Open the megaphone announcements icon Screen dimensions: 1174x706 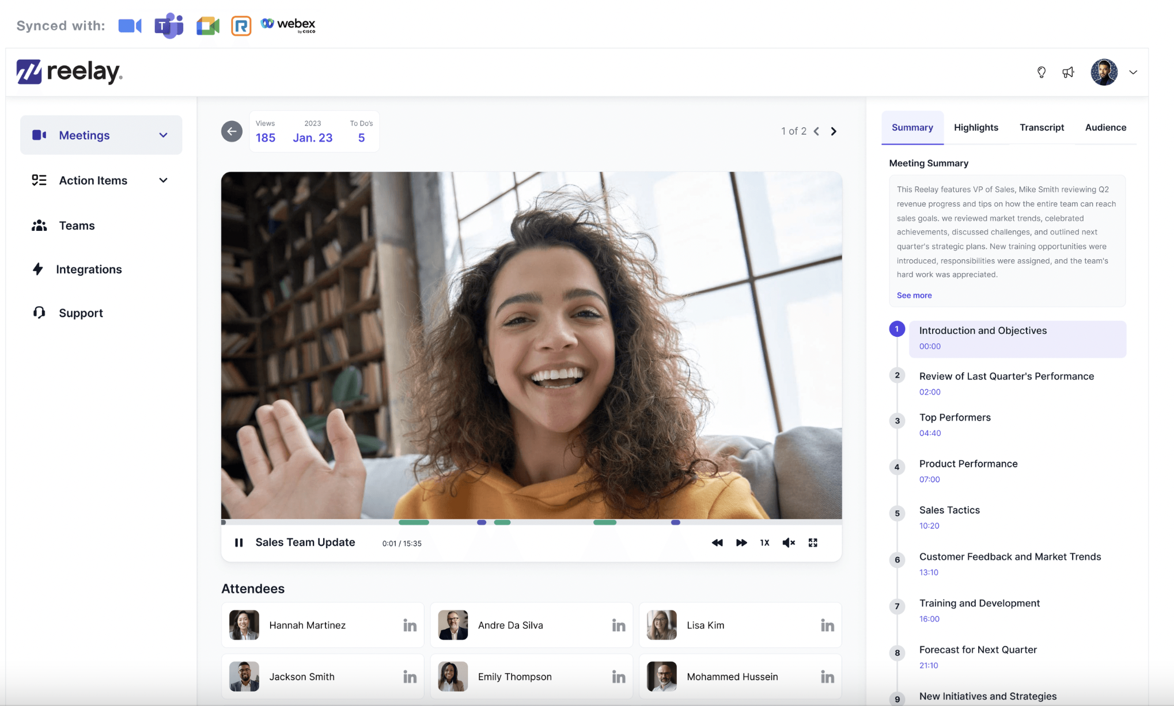click(x=1069, y=72)
